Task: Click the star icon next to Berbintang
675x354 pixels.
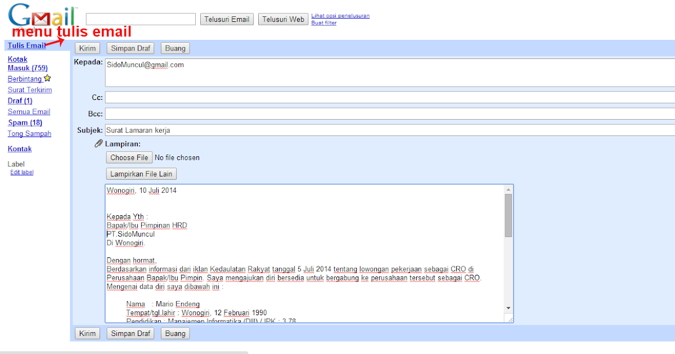Action: (x=47, y=79)
